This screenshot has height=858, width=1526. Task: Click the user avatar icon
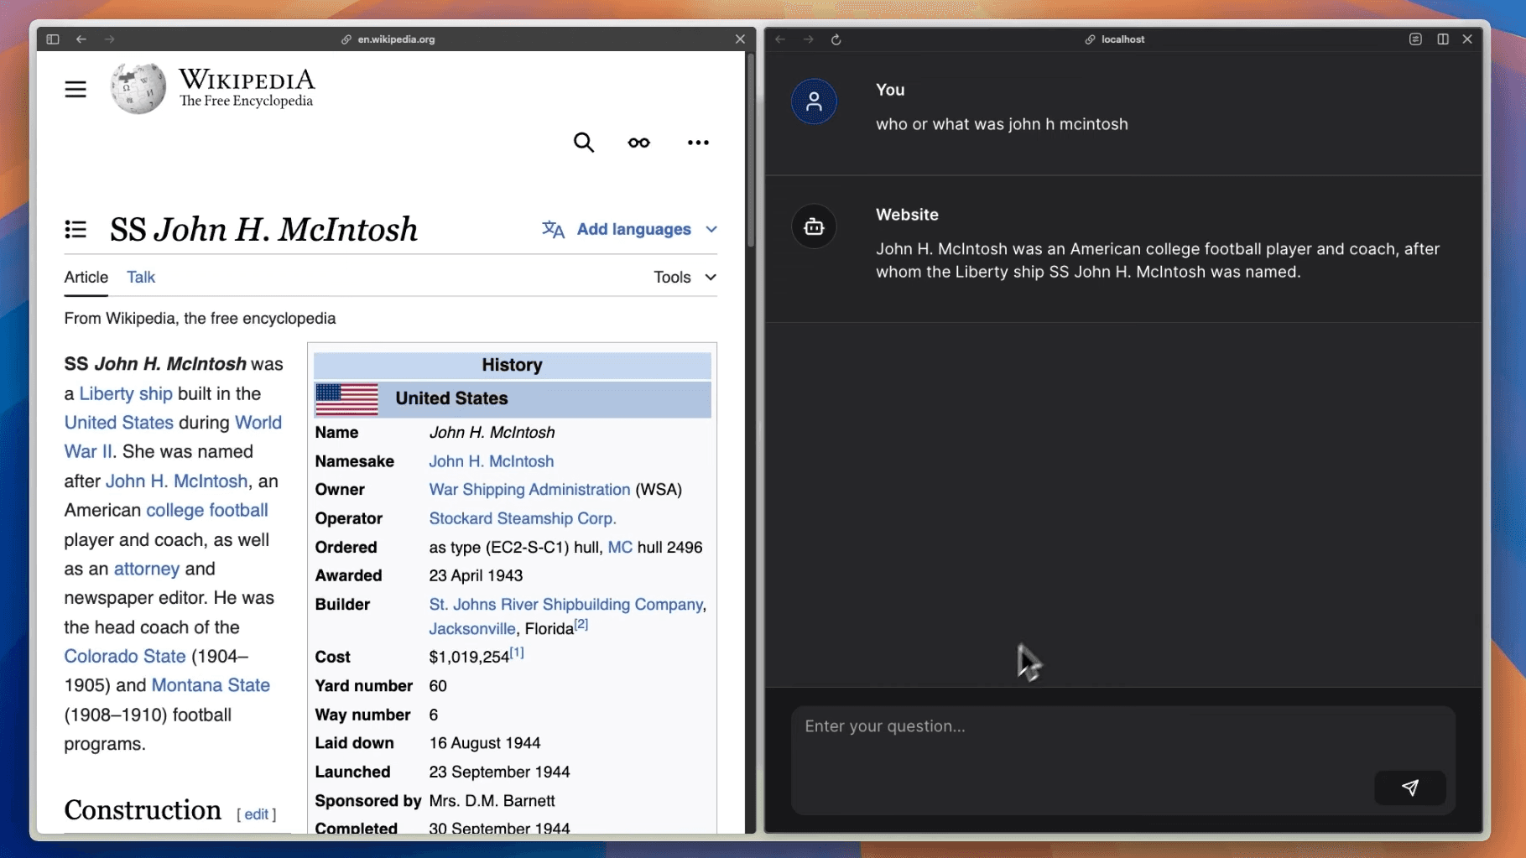[814, 101]
